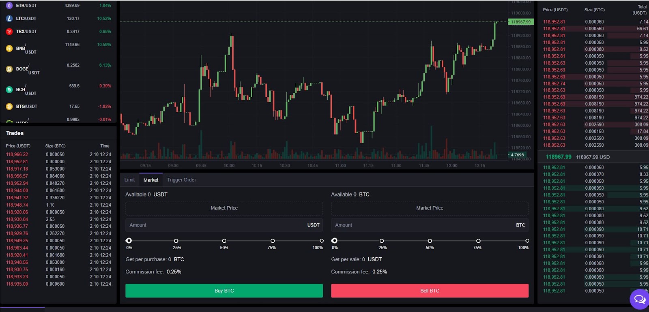Click the current price label 118967.99 on chart
The image size is (649, 312).
coord(520,22)
